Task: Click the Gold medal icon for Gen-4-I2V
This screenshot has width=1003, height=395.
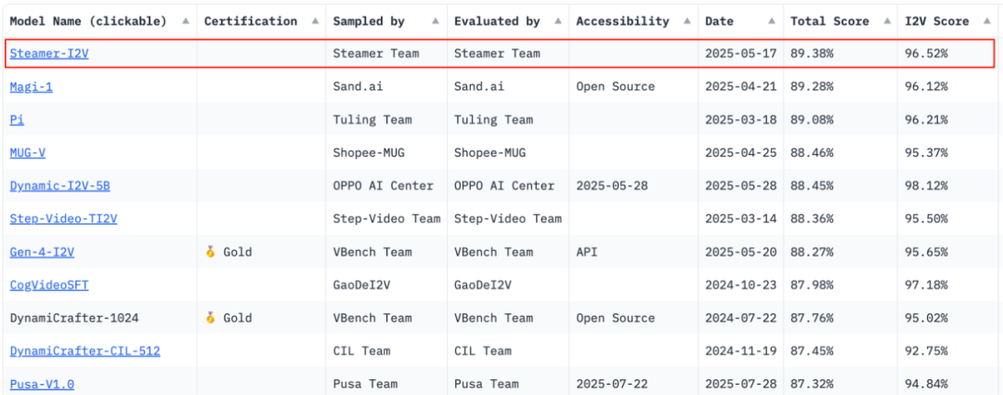Action: click(210, 252)
